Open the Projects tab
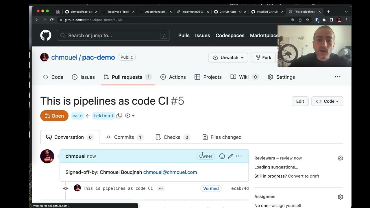370x208 pixels. point(208,77)
